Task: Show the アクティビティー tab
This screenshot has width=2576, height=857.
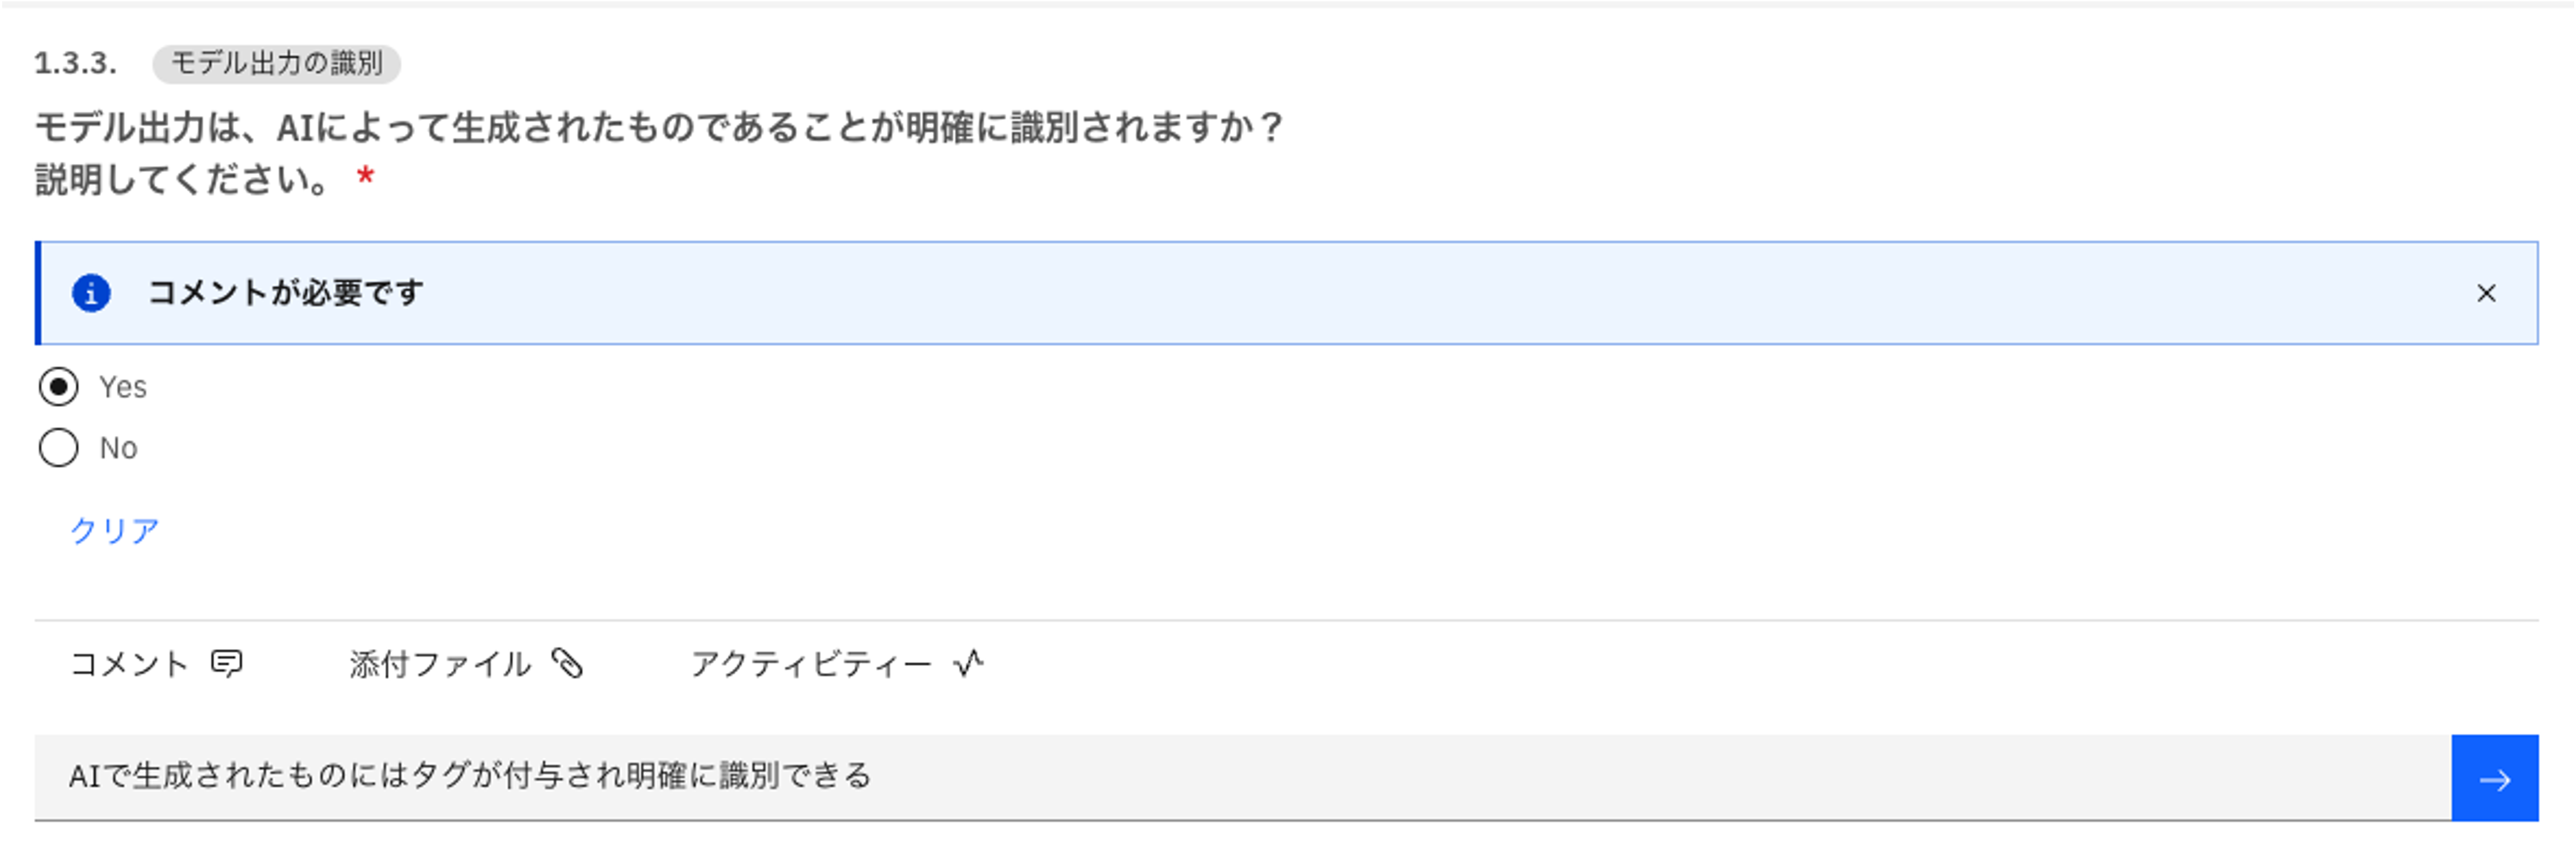Action: click(810, 664)
